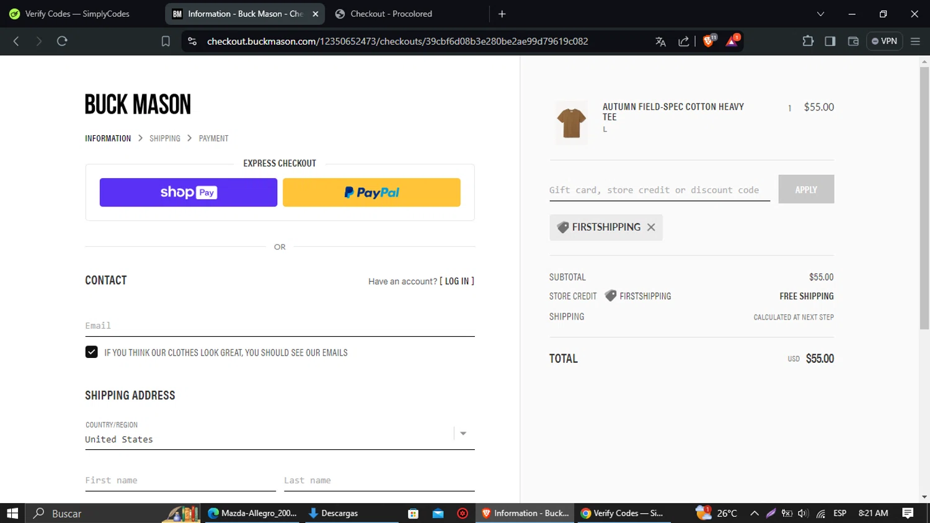Bookmark this page with the bookmark icon
Image resolution: width=930 pixels, height=523 pixels.
(x=166, y=41)
